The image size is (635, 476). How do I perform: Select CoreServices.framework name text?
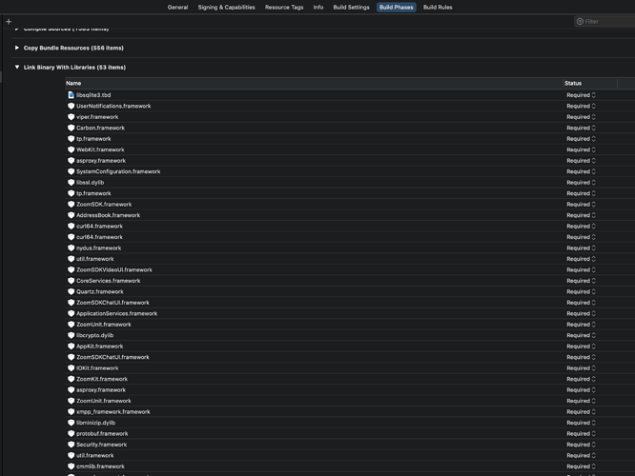coord(108,281)
